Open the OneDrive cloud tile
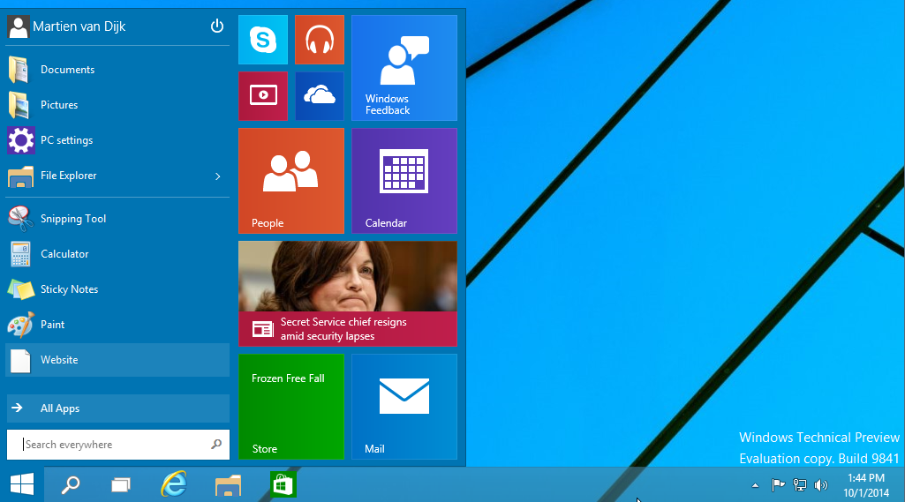Image resolution: width=905 pixels, height=502 pixels. click(x=319, y=96)
